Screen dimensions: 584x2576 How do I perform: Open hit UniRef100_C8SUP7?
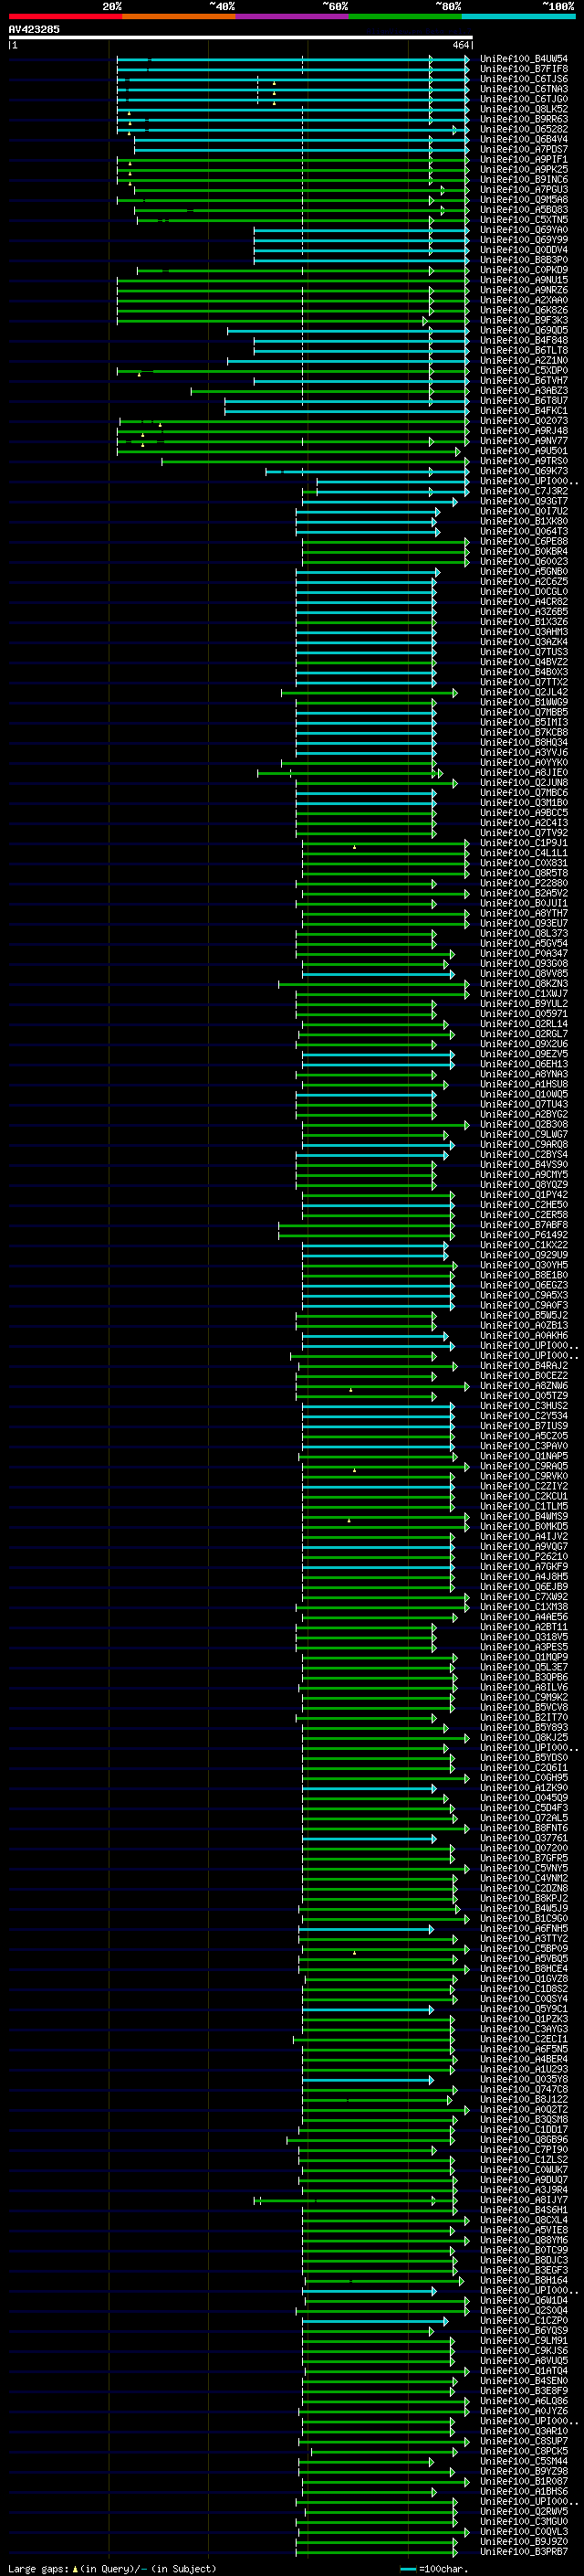point(524,2441)
